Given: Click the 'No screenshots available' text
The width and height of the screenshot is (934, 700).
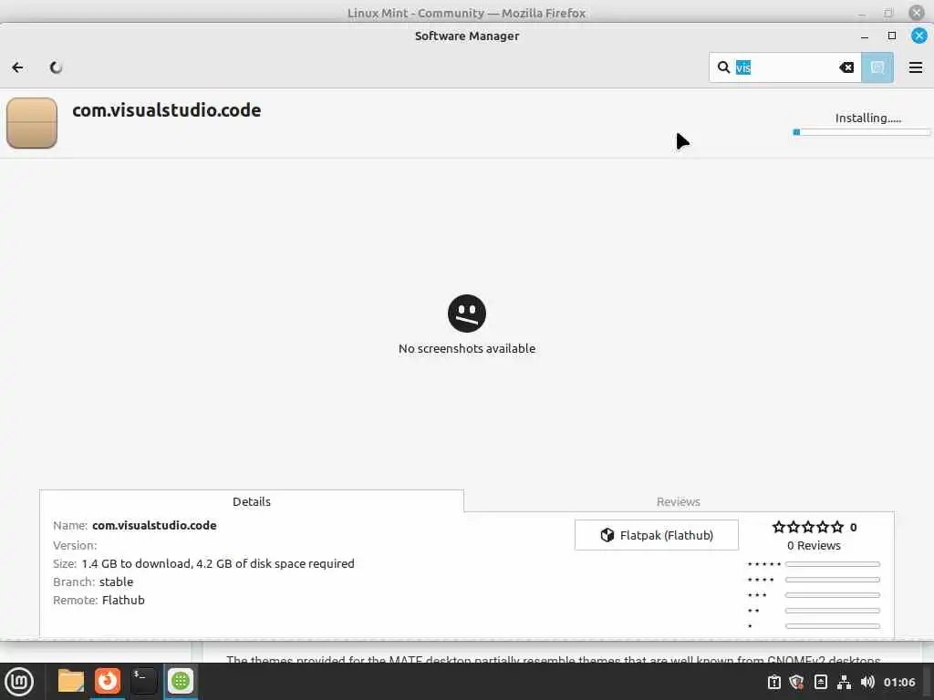Looking at the screenshot, I should pos(466,348).
